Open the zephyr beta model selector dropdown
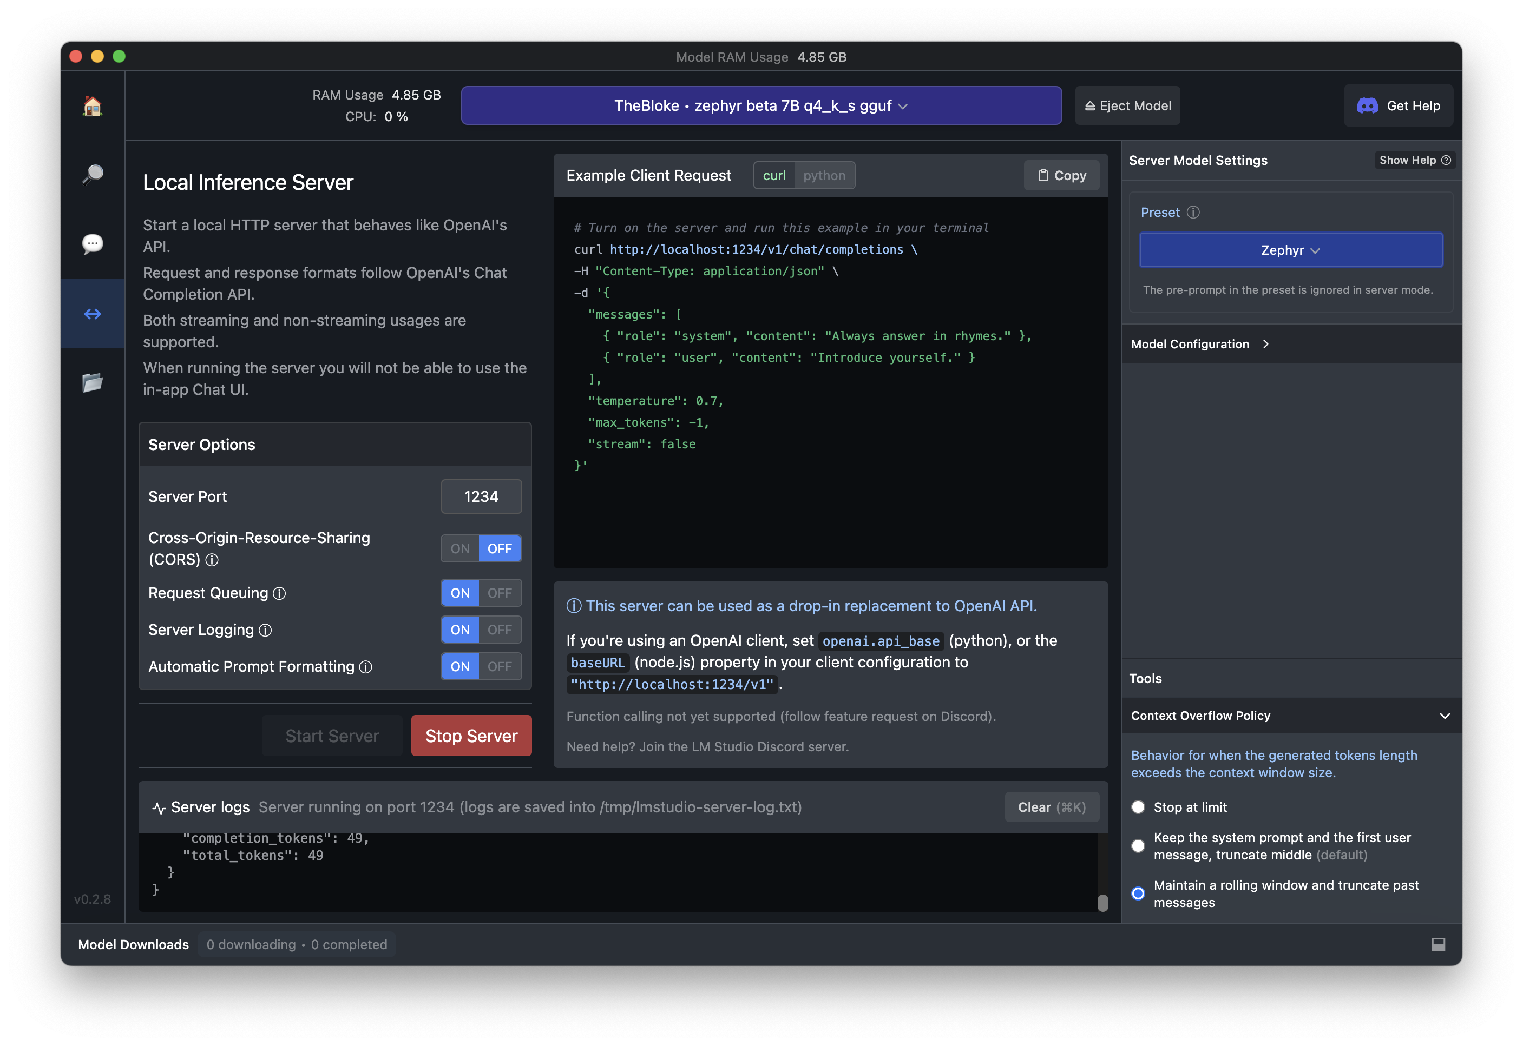Screen dimensions: 1523x1046 point(761,105)
